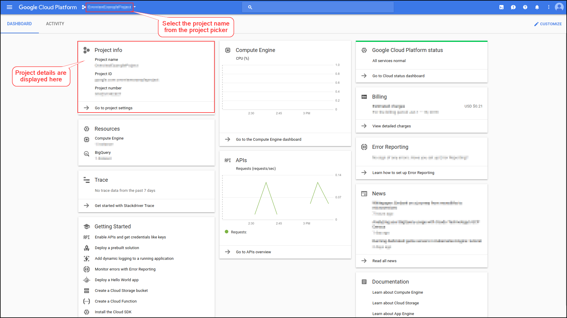Click the Documentation card icon
Screen dimensions: 567x318
point(364,282)
